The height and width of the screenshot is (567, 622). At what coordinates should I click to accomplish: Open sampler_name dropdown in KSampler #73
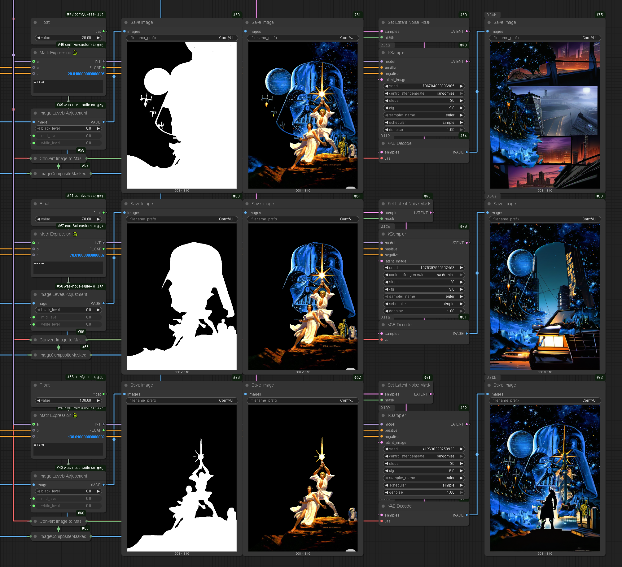pos(424,115)
